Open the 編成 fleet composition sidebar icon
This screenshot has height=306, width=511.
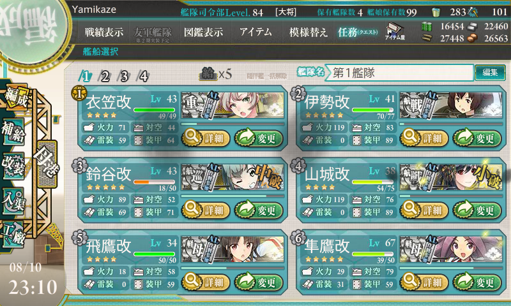(15, 98)
